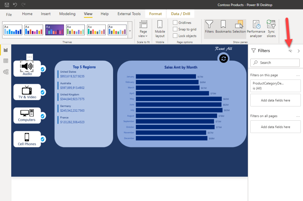Screen dimensions: 303x201
Task: Switch to Mobile layout
Action: pos(160,29)
